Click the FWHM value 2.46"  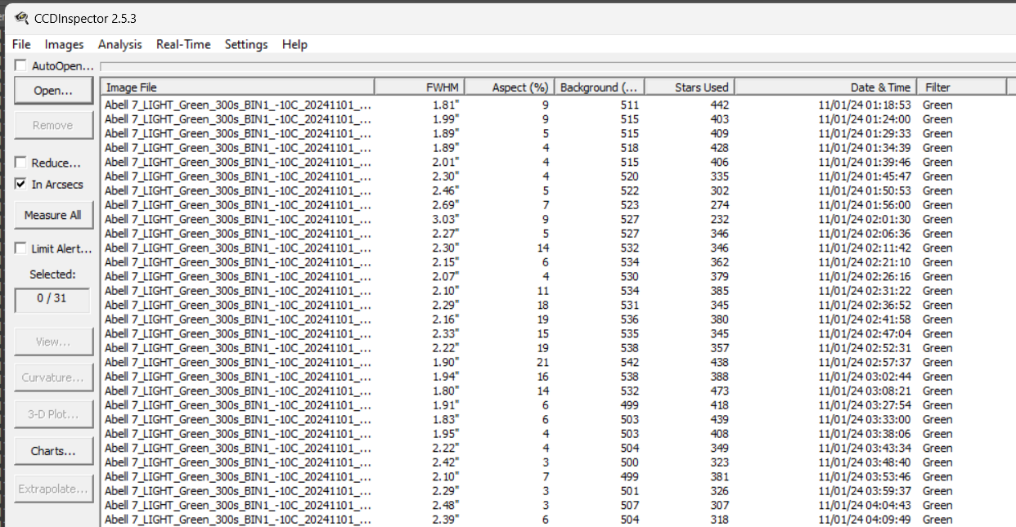[x=446, y=190]
